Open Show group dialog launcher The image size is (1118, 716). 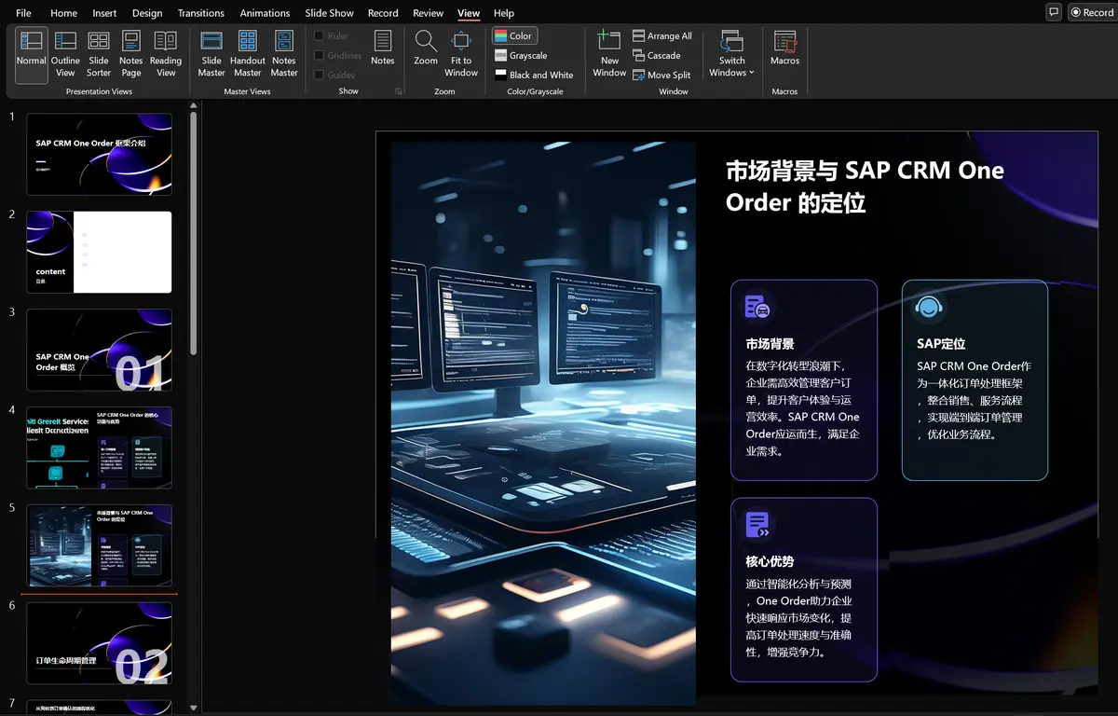pyautogui.click(x=399, y=91)
